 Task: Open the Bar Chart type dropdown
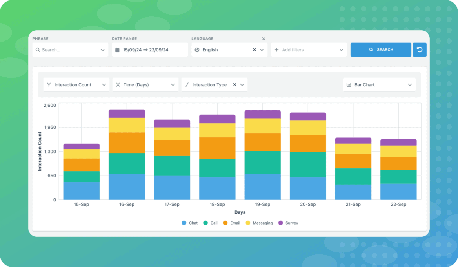[x=410, y=84]
